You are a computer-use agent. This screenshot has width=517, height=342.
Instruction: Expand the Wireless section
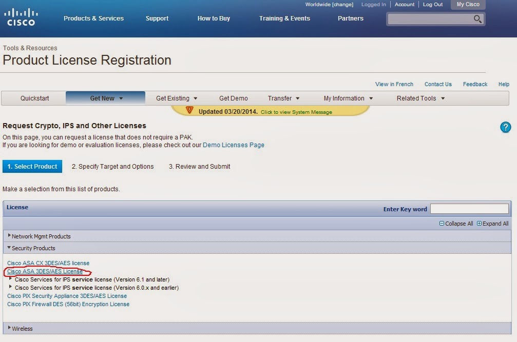[x=9, y=328]
